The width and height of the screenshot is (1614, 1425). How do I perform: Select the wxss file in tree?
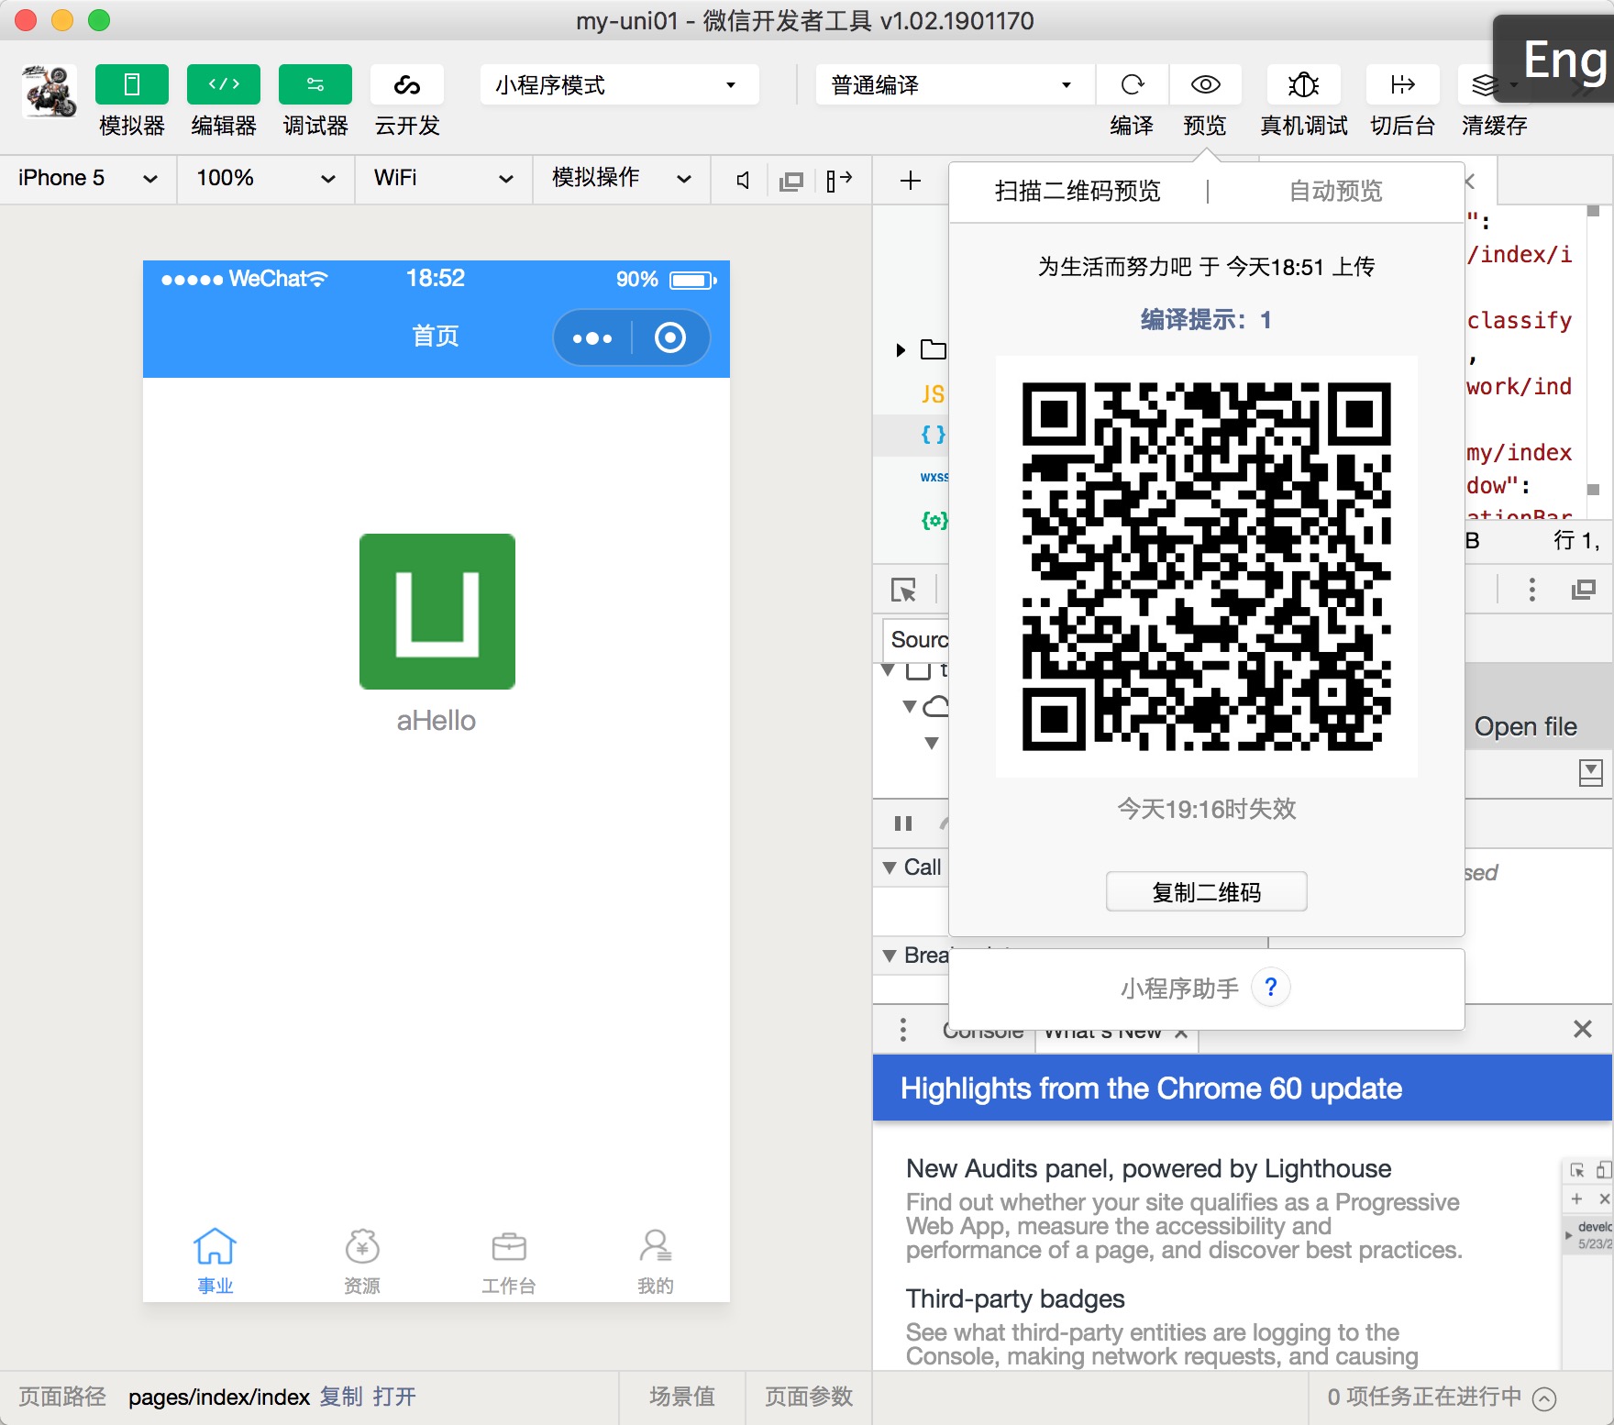(x=934, y=477)
